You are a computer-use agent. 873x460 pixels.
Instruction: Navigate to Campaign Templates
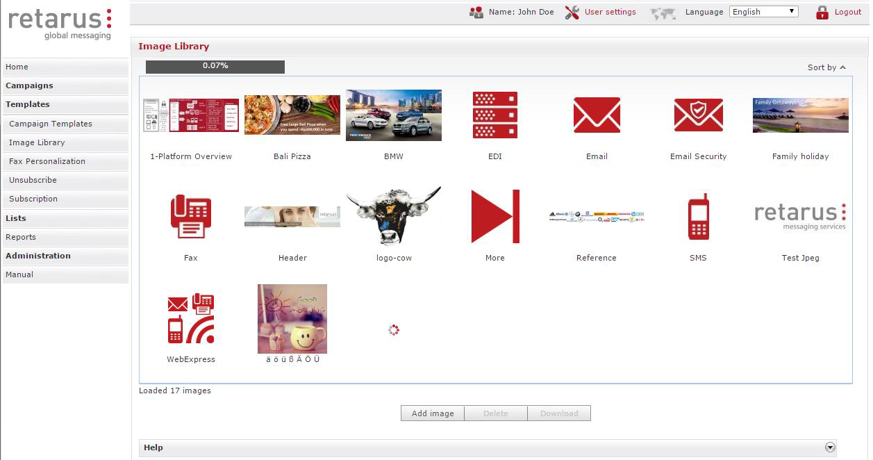[50, 124]
